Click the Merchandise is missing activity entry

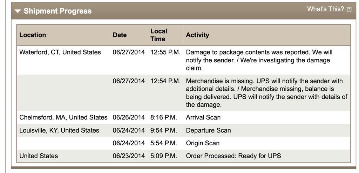pos(267,93)
